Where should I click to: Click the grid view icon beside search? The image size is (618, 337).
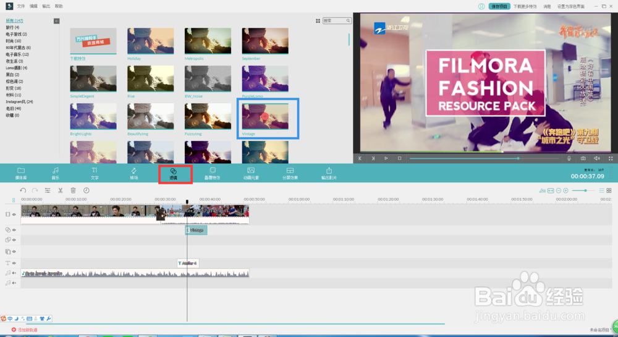tap(318, 21)
